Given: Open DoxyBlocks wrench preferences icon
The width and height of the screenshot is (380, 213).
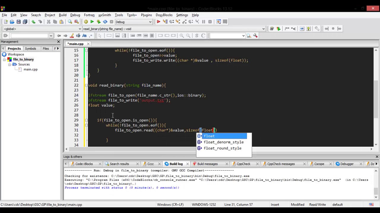Looking at the screenshot, I should 317,29.
